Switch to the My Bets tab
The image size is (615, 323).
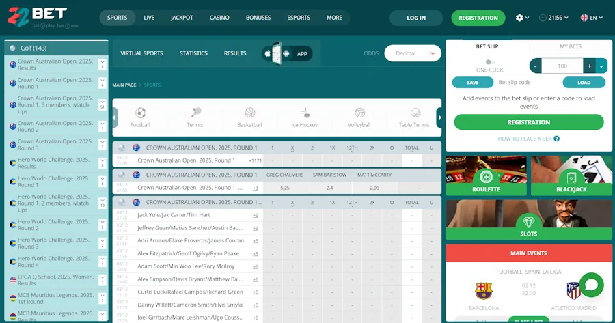pyautogui.click(x=571, y=46)
